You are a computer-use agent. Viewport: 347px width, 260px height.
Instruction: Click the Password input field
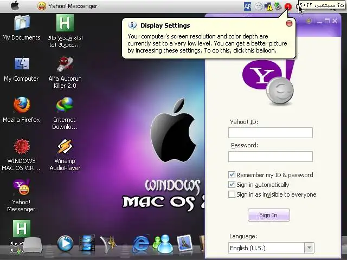[271, 157]
